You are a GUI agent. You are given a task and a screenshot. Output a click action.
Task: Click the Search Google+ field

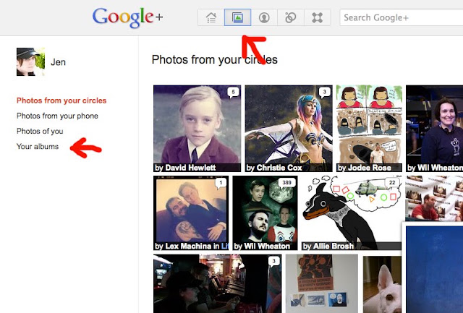pyautogui.click(x=402, y=17)
